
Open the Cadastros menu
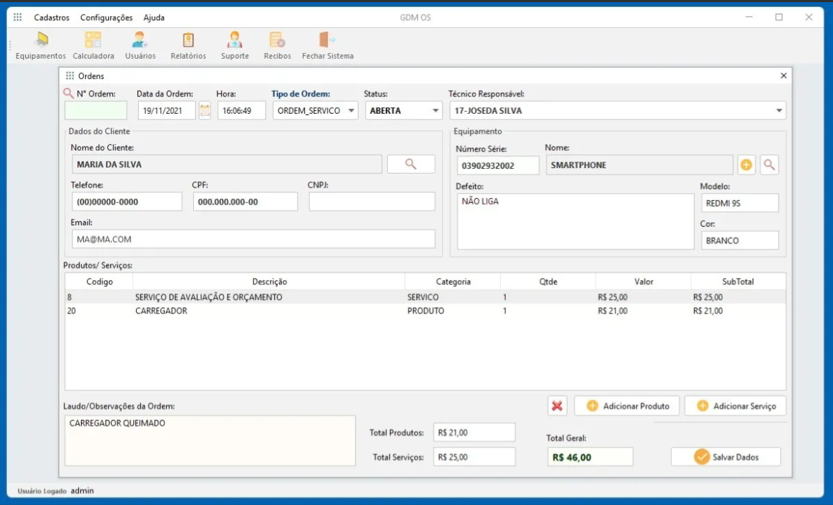(x=51, y=17)
